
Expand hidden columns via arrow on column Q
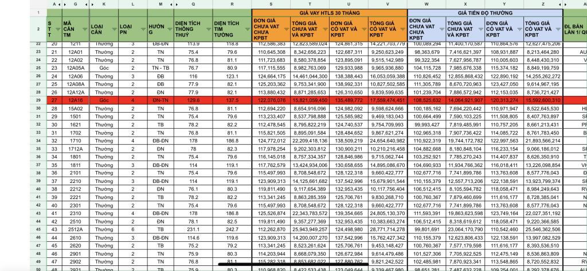coord(177,4)
